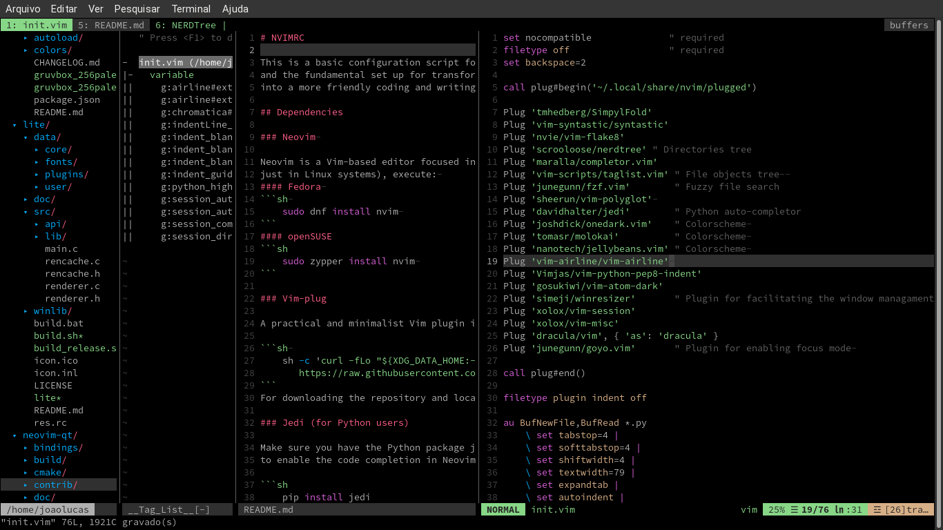Click the '### Vim-plug' heading line
Image resolution: width=943 pixels, height=530 pixels.
[x=293, y=298]
